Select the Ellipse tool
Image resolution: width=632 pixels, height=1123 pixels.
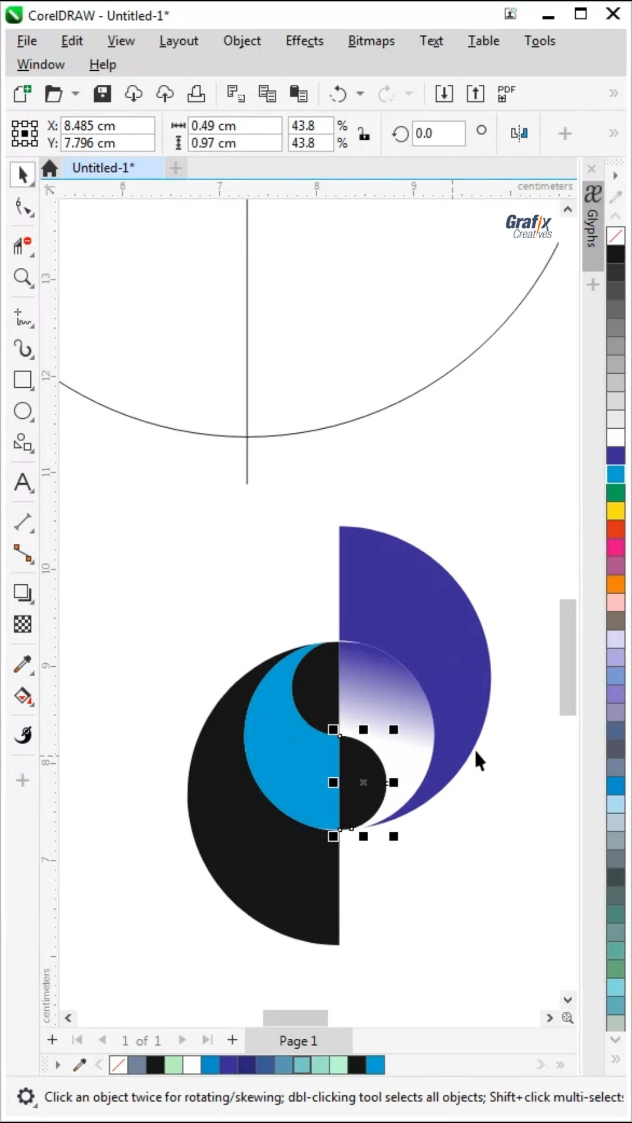tap(23, 412)
